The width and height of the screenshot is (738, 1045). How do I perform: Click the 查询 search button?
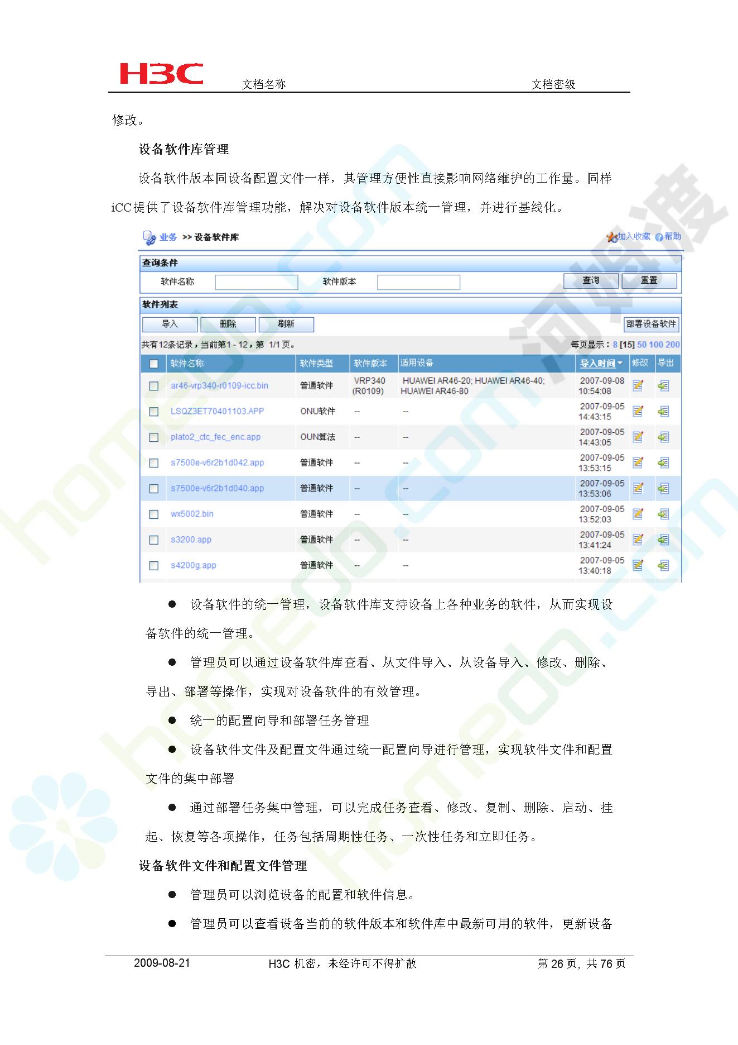pos(591,280)
